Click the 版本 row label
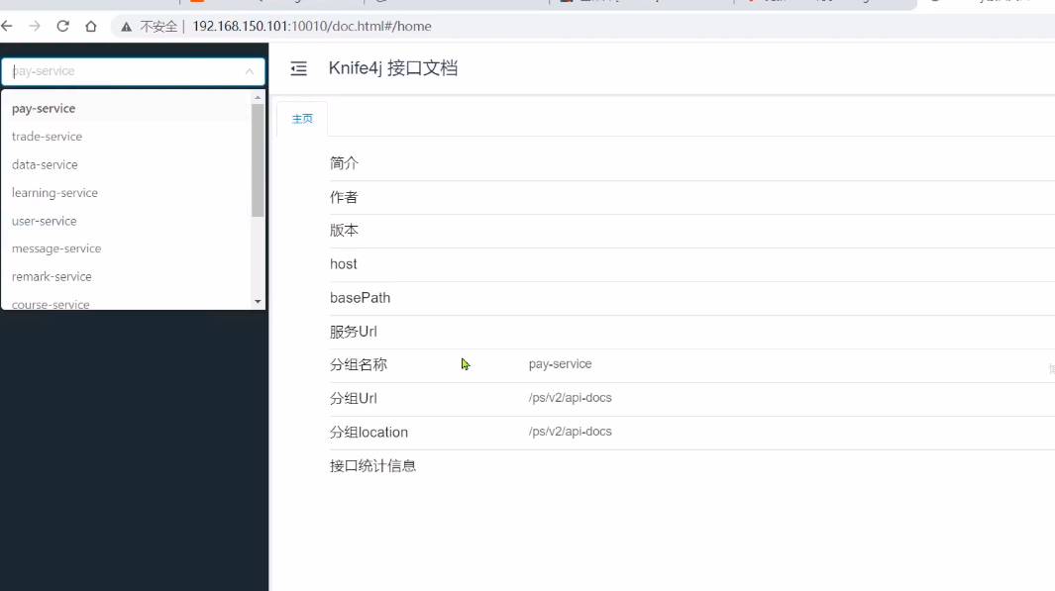The height and width of the screenshot is (591, 1055). point(344,231)
